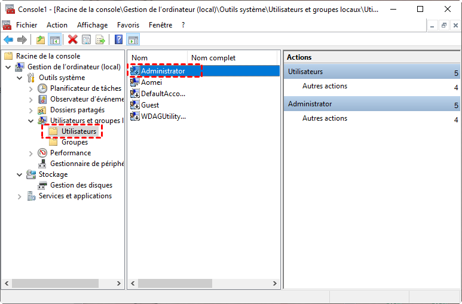Toggle the Show/Hide action pane icon

click(133, 39)
